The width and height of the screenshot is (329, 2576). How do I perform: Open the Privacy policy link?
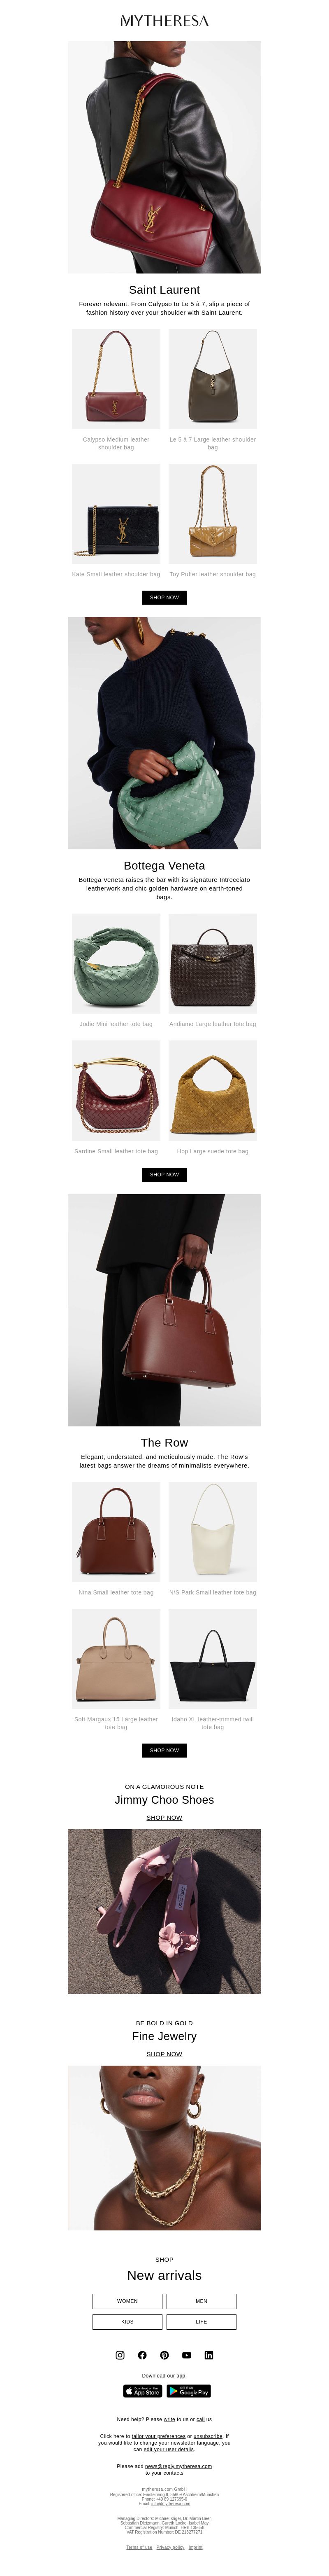point(171,2547)
